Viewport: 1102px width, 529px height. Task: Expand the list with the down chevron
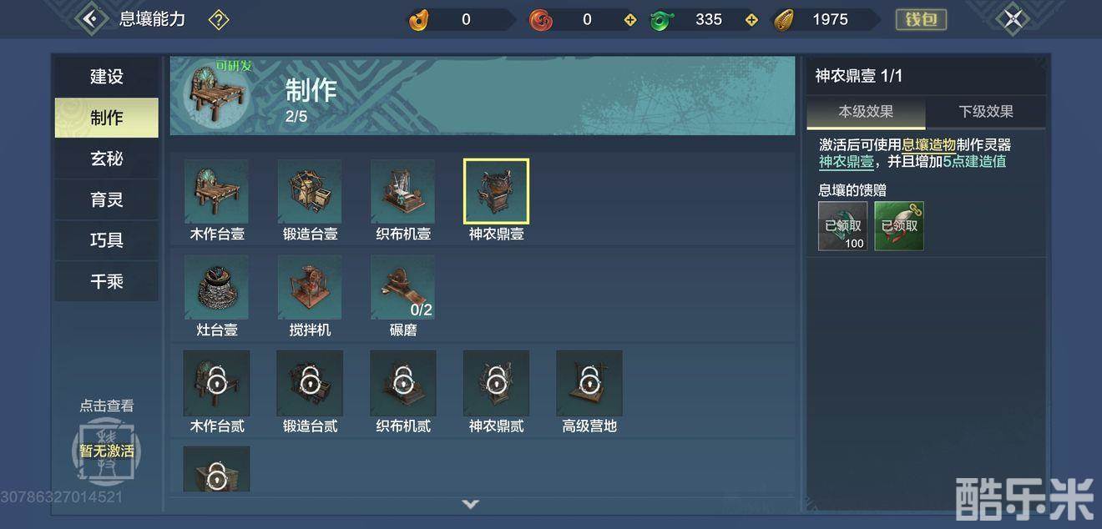tap(471, 504)
